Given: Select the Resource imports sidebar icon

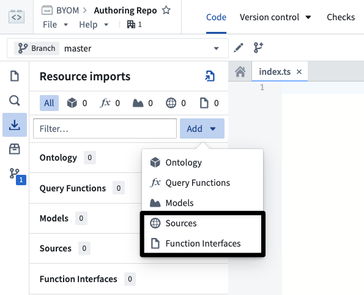Looking at the screenshot, I should (x=15, y=125).
